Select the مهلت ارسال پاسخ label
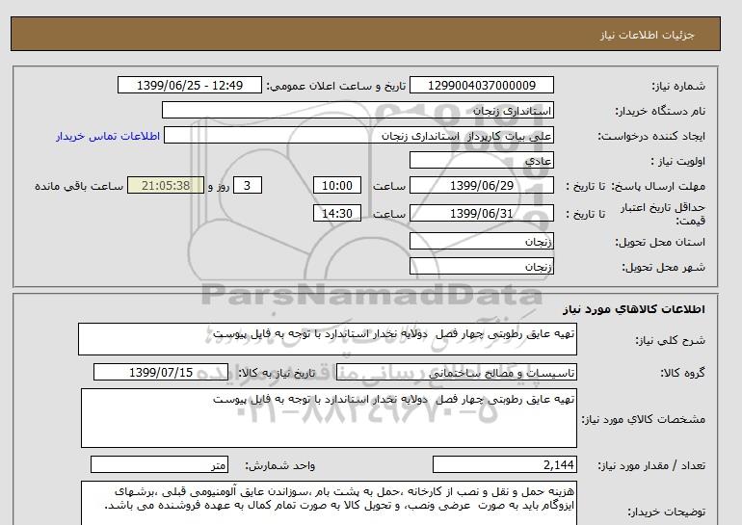Screen dimensions: 742x525 click(x=658, y=186)
